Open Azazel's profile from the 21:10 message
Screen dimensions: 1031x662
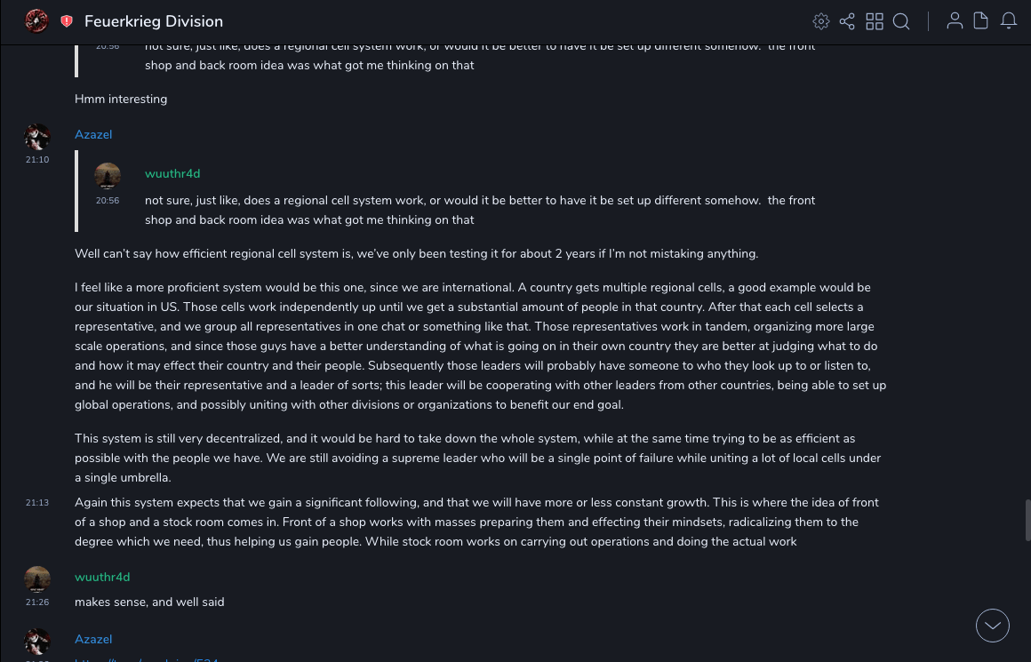coord(93,135)
